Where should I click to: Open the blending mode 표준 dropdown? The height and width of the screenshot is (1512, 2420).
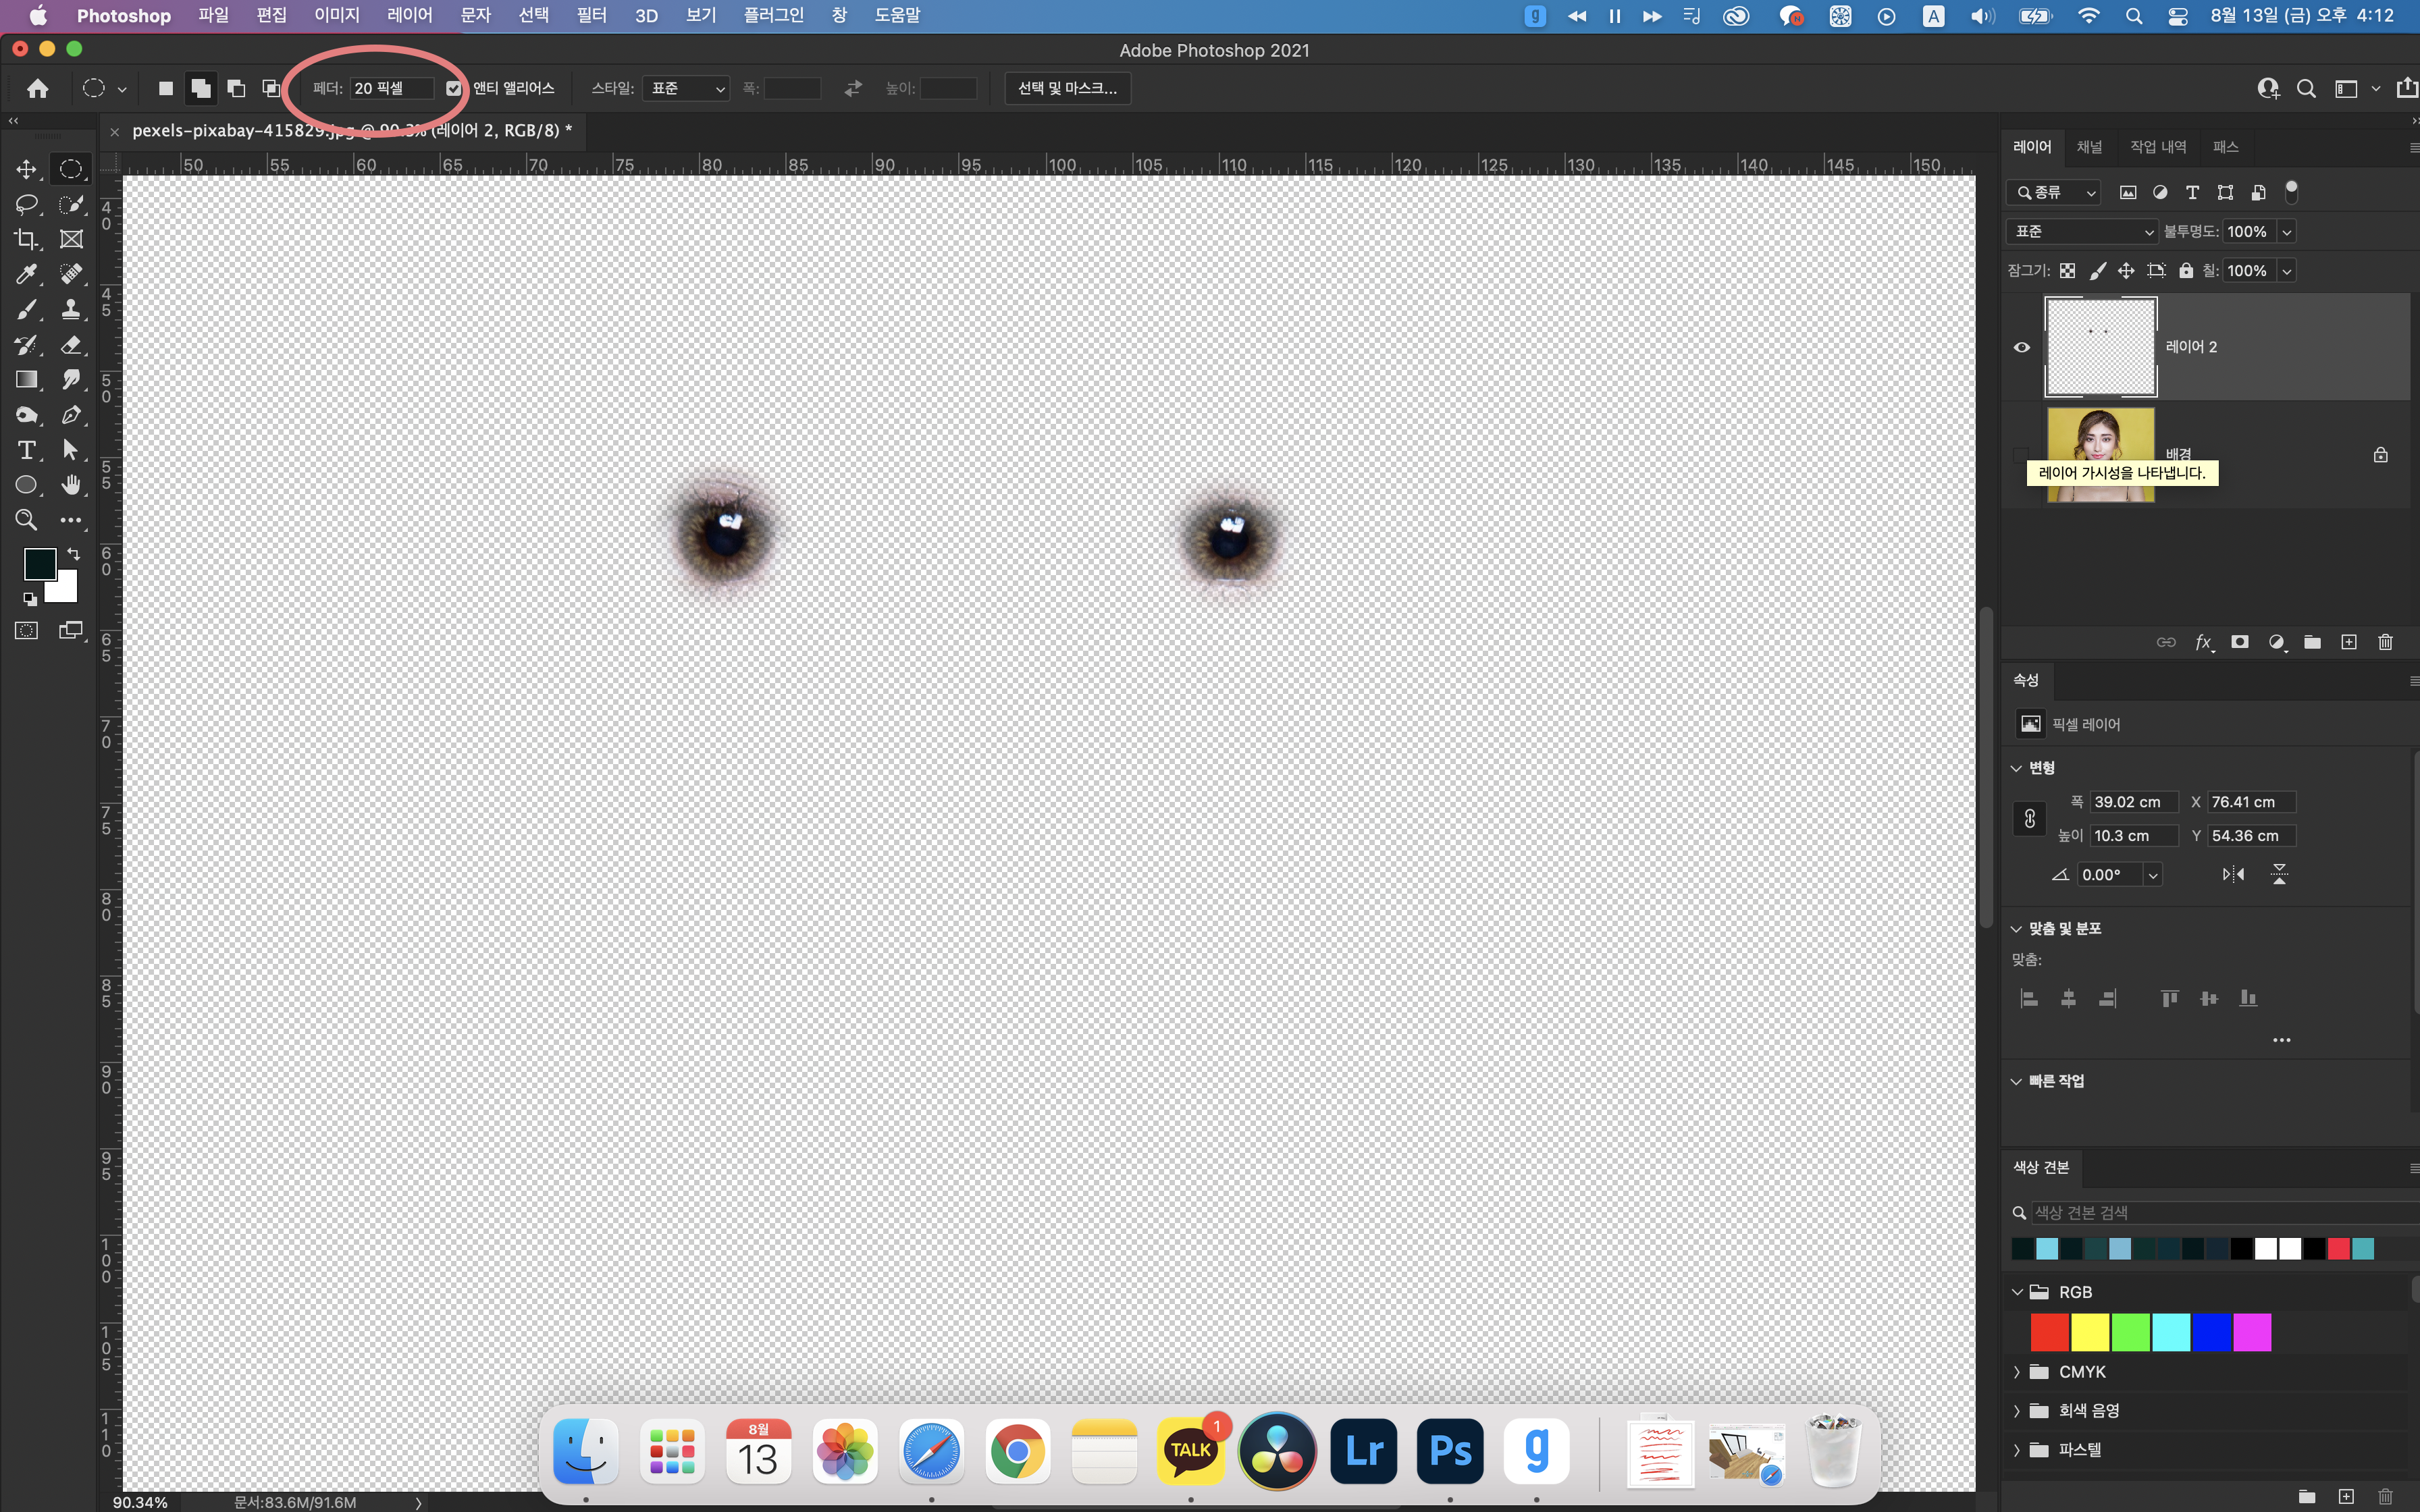(x=2082, y=231)
